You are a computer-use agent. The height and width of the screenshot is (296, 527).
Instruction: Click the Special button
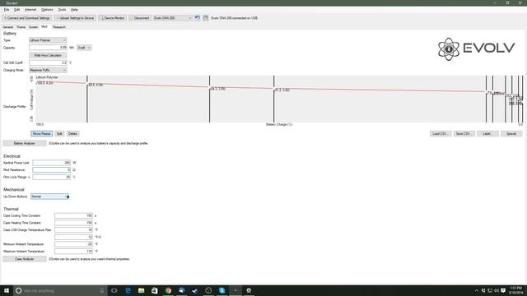pos(511,133)
